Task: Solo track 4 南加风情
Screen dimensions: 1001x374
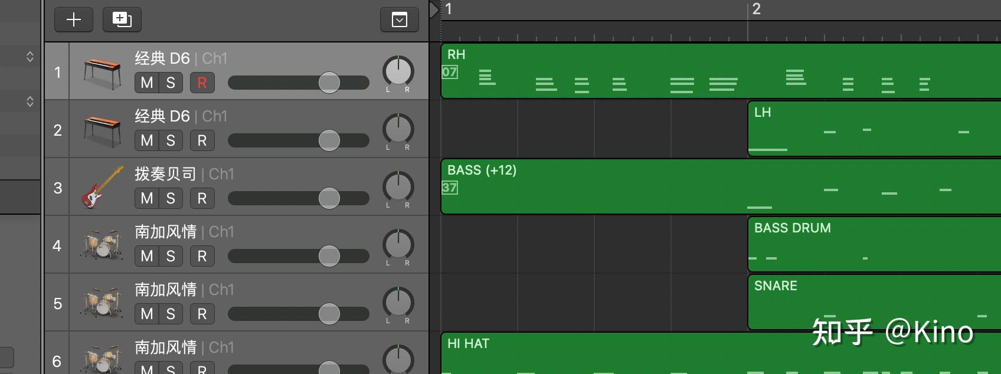Action: pos(171,256)
